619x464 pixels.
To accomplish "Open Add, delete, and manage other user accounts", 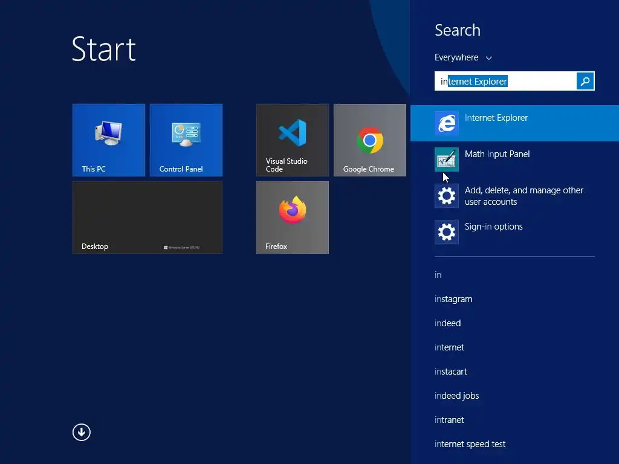I will (514, 196).
